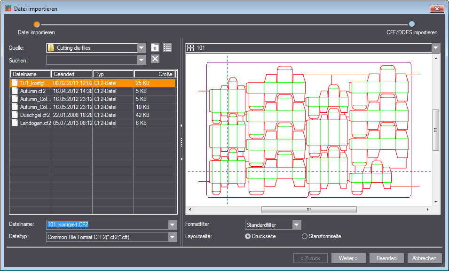The image size is (449, 271).
Task: Click the folder-up navigation icon
Action: coord(155,47)
